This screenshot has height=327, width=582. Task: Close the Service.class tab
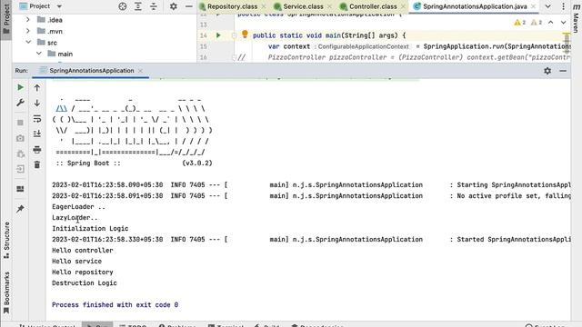pyautogui.click(x=329, y=6)
